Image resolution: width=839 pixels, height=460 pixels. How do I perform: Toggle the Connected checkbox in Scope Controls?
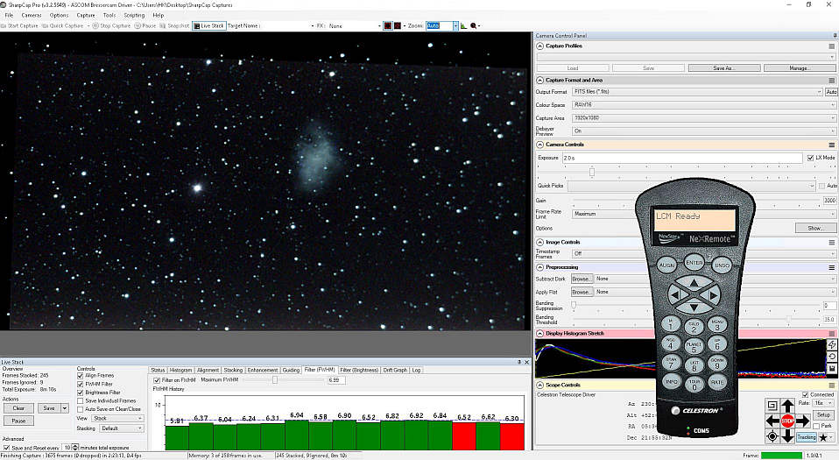click(x=806, y=394)
